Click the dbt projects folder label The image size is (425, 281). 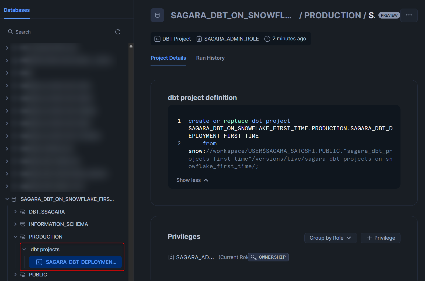[45, 250]
